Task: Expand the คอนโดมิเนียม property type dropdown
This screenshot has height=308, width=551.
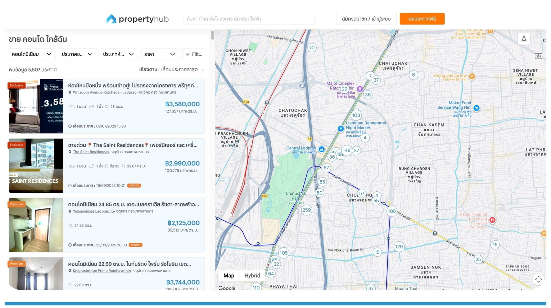Action: point(32,54)
